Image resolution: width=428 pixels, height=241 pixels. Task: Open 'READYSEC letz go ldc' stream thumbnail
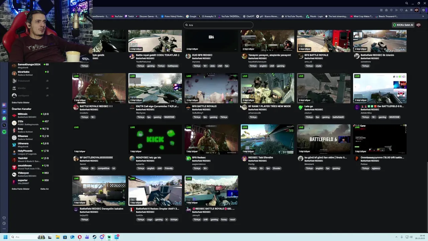click(x=155, y=139)
